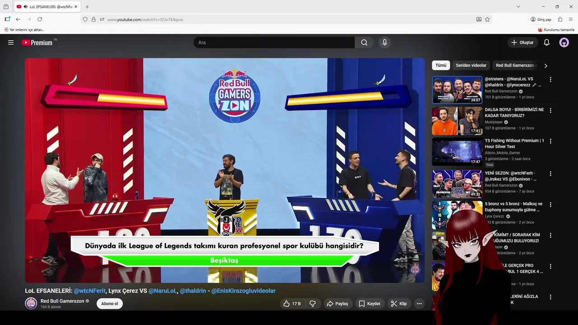Open the @EnisKirazogluvideolar link

pos(243,291)
